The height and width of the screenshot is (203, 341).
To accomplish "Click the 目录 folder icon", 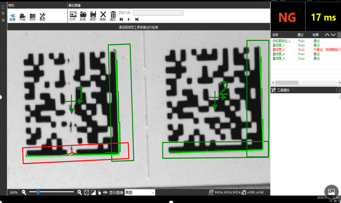I will 83,16.
